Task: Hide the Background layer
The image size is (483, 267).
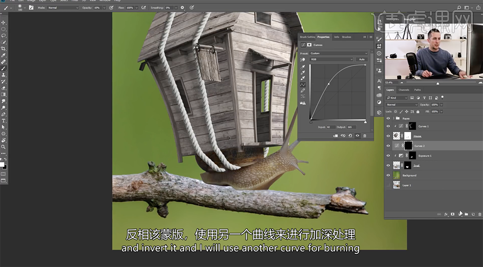Action: tap(388, 175)
